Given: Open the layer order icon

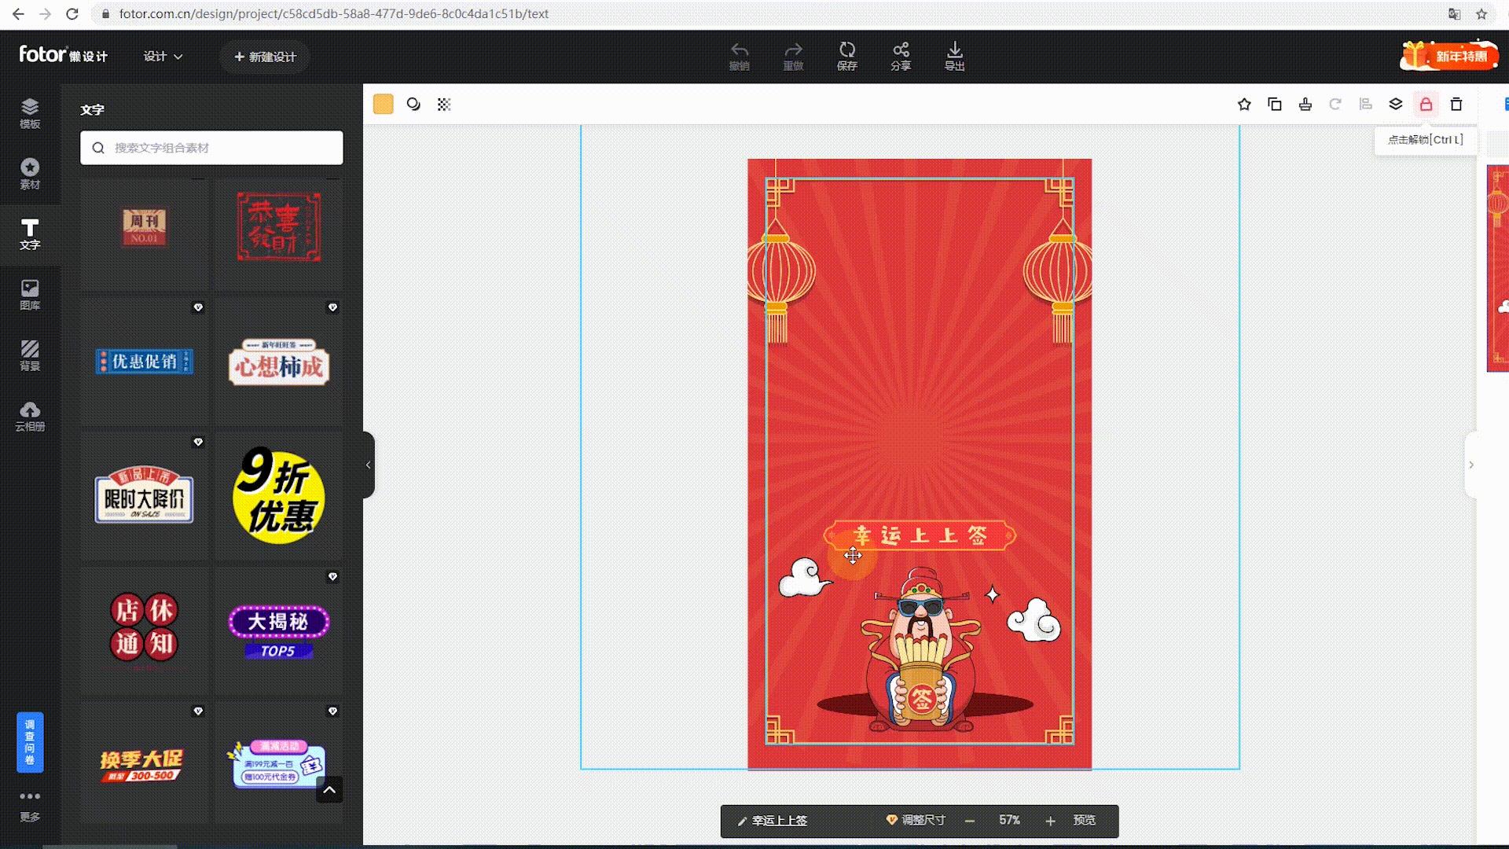Looking at the screenshot, I should click(1396, 104).
